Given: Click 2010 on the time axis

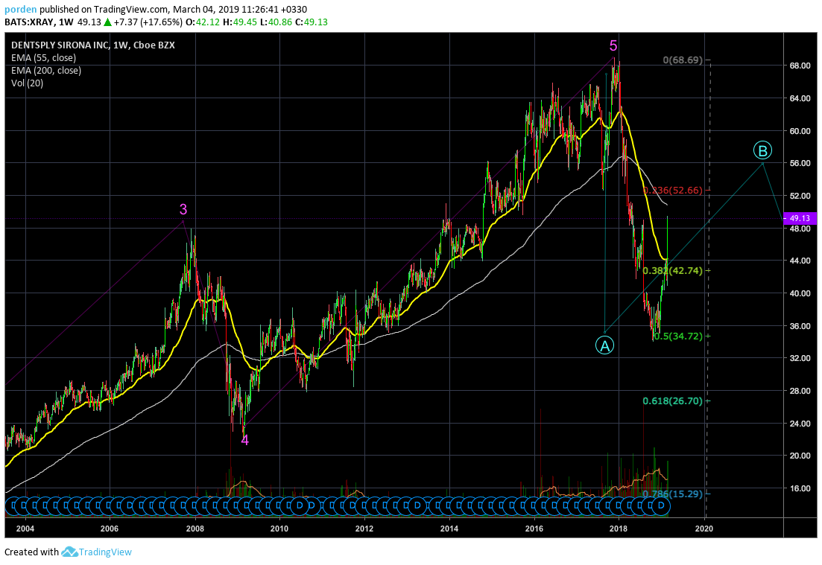Looking at the screenshot, I should (x=279, y=529).
